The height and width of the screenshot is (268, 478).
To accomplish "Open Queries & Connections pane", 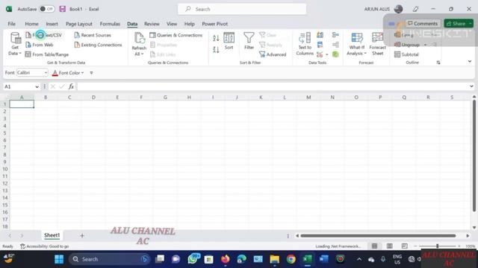I will click(x=176, y=35).
